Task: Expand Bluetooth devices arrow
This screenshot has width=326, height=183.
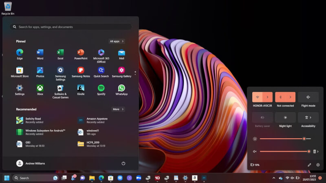Action: pyautogui.click(x=291, y=97)
